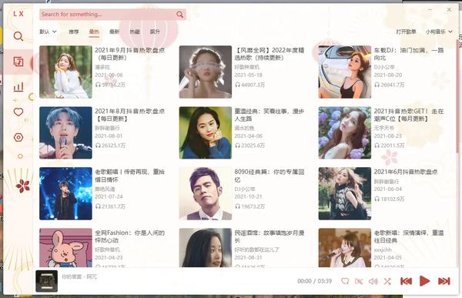
Task: Open the search page from the sidebar
Action: coord(18,36)
